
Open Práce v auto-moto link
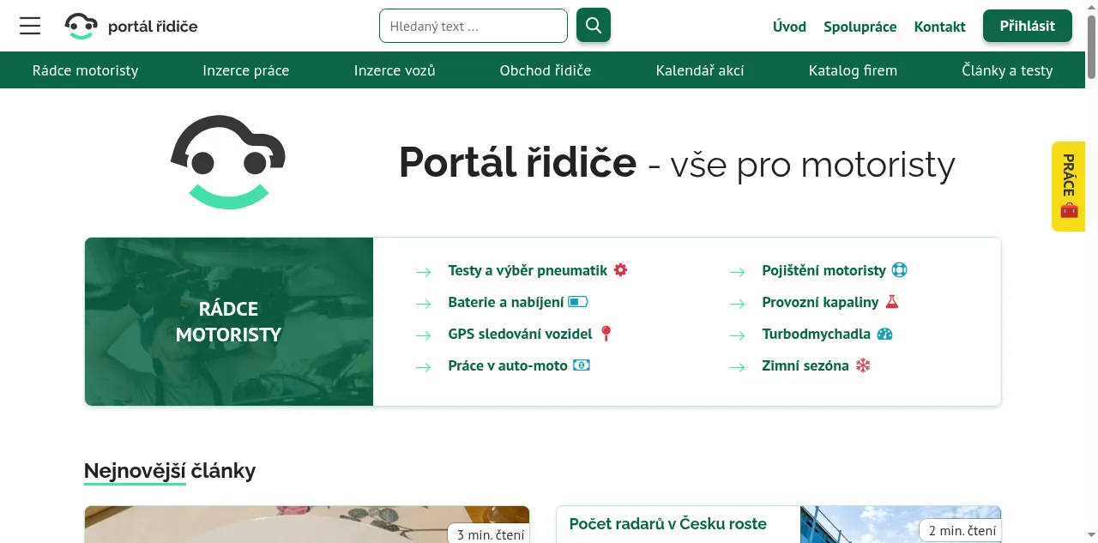pos(508,365)
